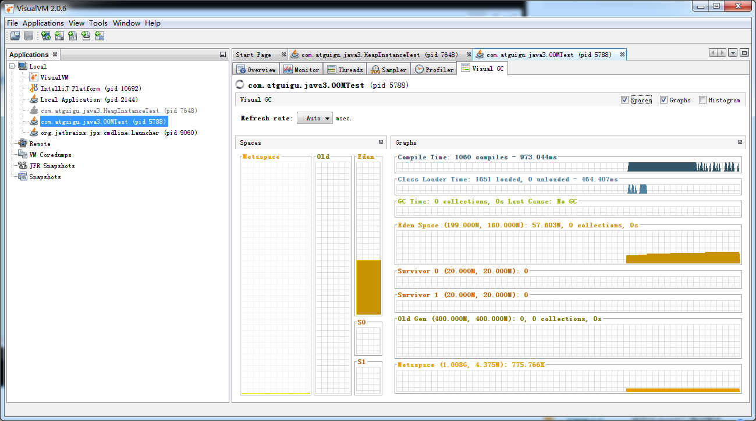The width and height of the screenshot is (756, 421).
Task: Select the Remote tree node
Action: click(40, 144)
